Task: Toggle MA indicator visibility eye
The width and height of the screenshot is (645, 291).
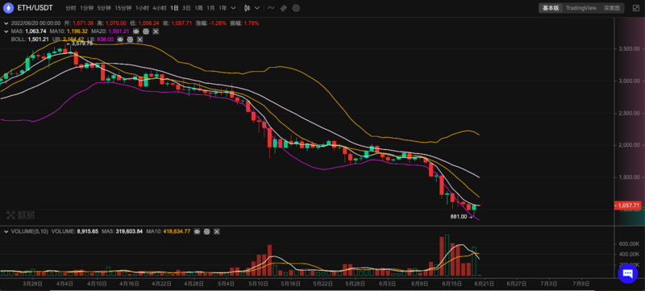Action: (x=135, y=31)
